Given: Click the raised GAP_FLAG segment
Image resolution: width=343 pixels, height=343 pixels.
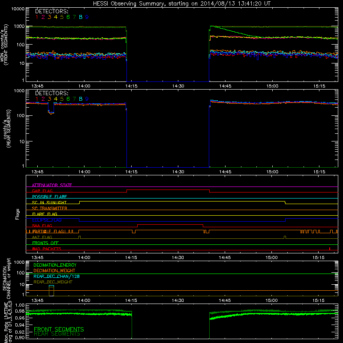Looking at the screenshot, I should pos(168,190).
